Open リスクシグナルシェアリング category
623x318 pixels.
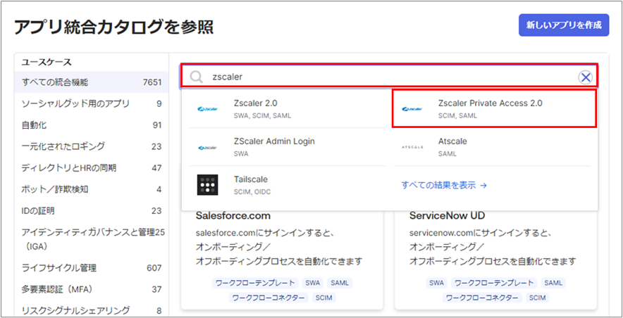click(x=92, y=310)
